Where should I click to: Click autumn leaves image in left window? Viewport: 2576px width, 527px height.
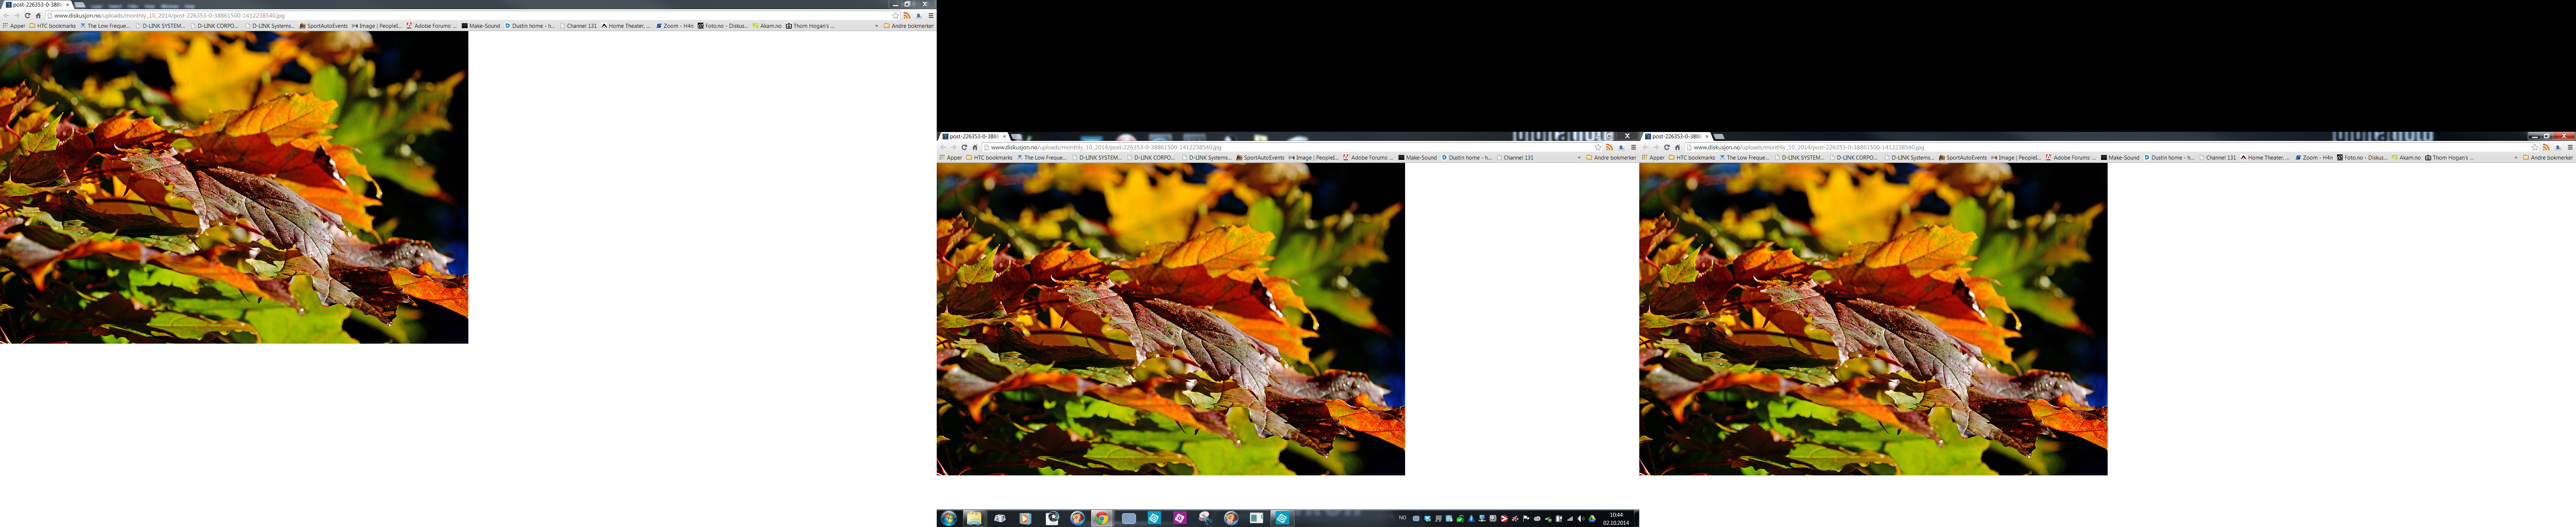point(234,187)
